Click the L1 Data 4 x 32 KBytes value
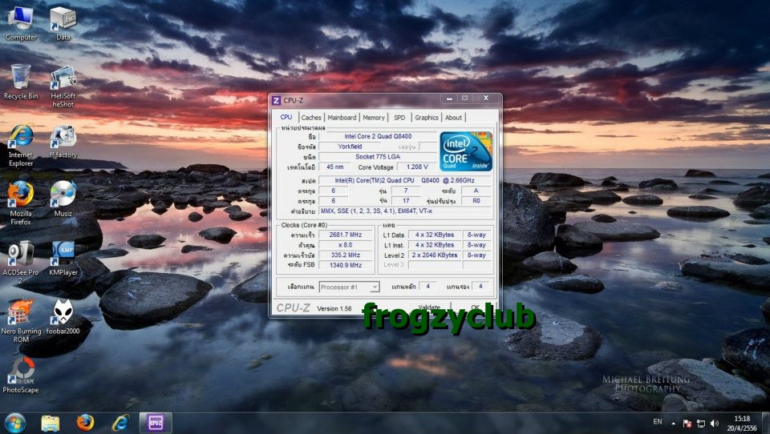 coord(435,235)
